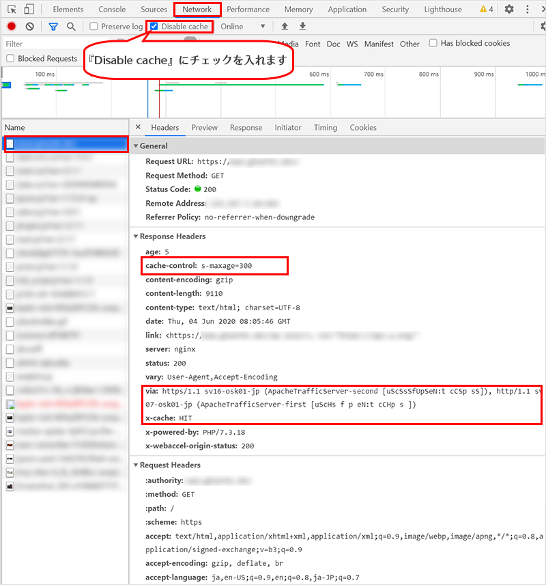546x585 pixels.
Task: Open the Online throttling dropdown
Action: 243,27
